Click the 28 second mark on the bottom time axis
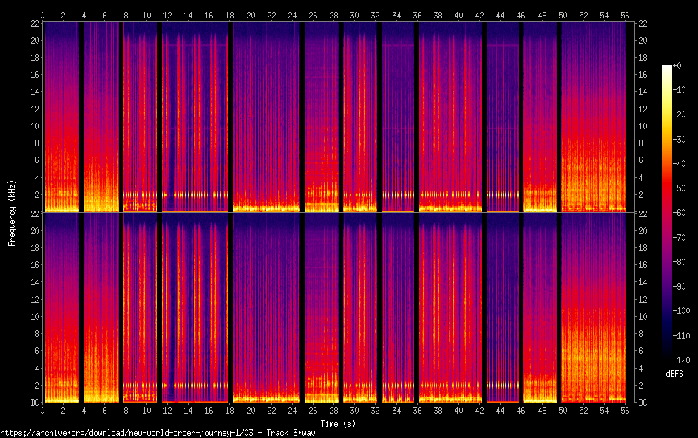 (x=334, y=409)
